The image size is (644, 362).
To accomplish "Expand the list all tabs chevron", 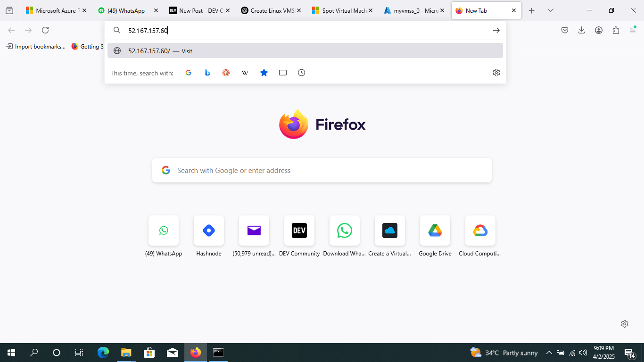I will pyautogui.click(x=550, y=10).
